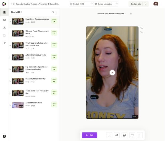The width and height of the screenshot is (165, 141).
Task: Open the Shorts sidebar icon
Action: click(x=5, y=12)
